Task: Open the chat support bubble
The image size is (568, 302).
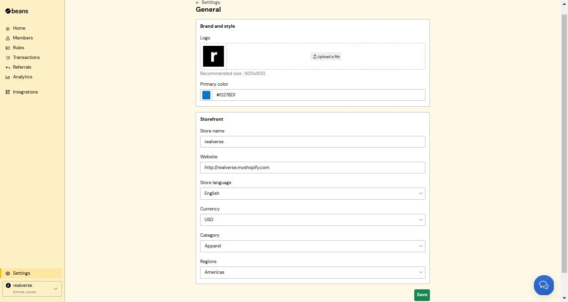Action: point(544,285)
